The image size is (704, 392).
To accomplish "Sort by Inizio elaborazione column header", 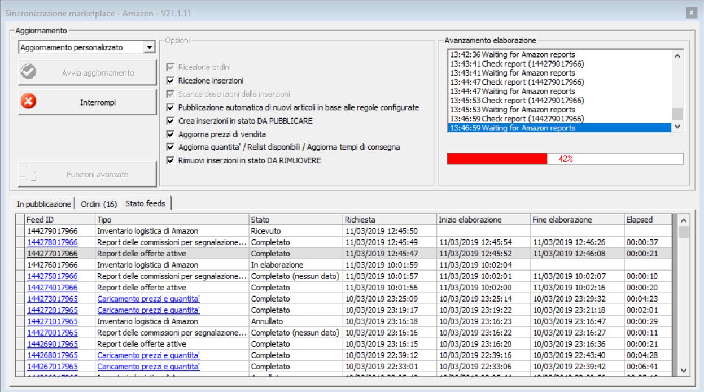I will point(483,220).
